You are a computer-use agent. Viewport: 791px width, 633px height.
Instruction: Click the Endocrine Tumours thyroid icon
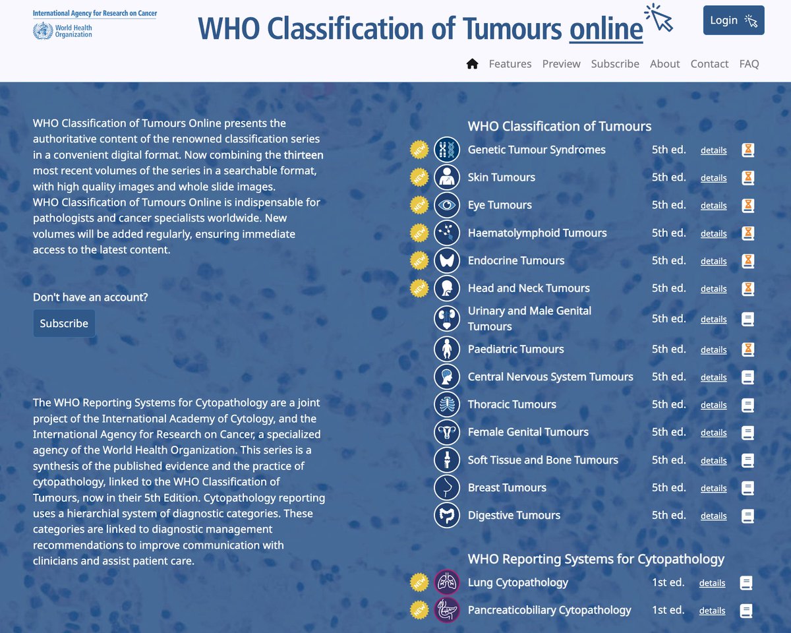tap(447, 260)
